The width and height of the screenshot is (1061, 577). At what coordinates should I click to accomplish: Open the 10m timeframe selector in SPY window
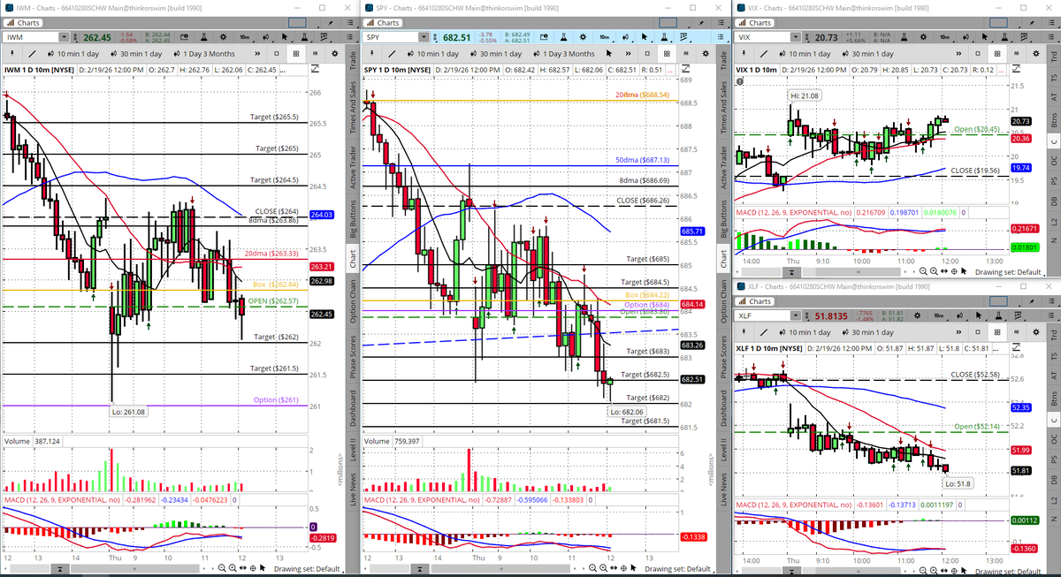tap(604, 37)
